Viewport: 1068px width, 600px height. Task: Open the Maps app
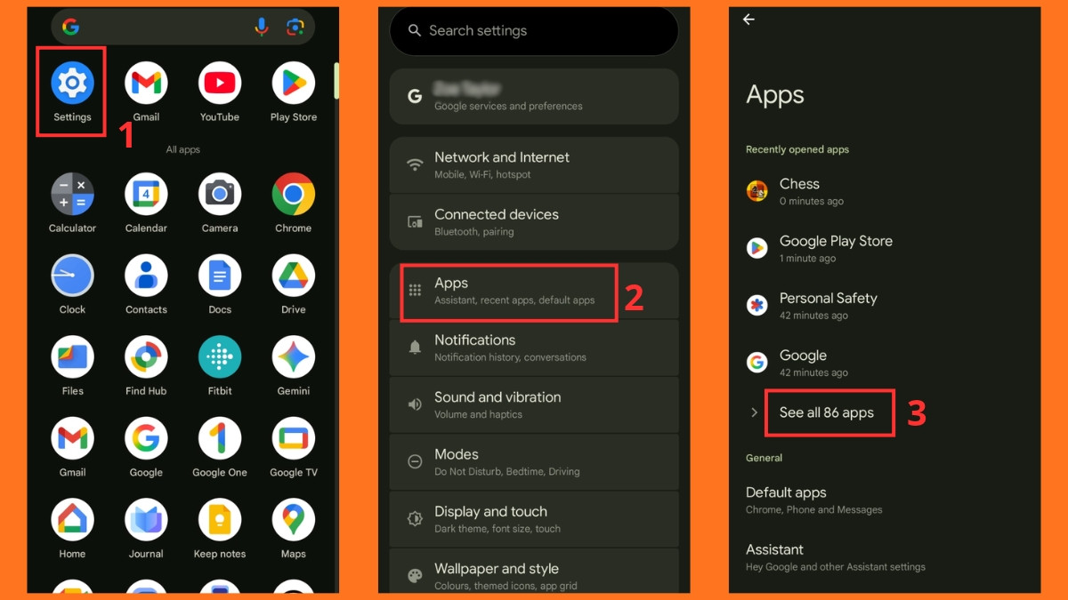(x=294, y=521)
